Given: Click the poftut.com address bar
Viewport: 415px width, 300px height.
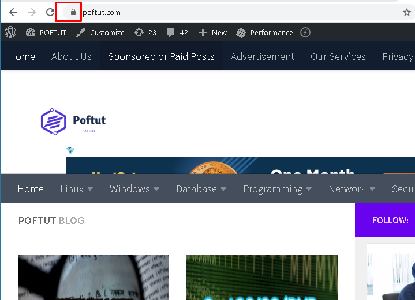Looking at the screenshot, I should (238, 12).
